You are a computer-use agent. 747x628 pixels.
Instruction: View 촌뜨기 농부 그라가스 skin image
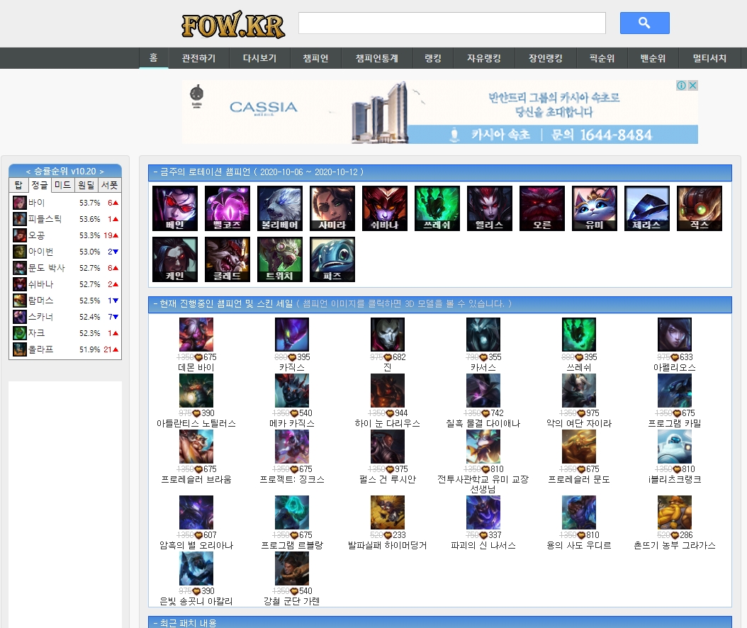click(675, 512)
